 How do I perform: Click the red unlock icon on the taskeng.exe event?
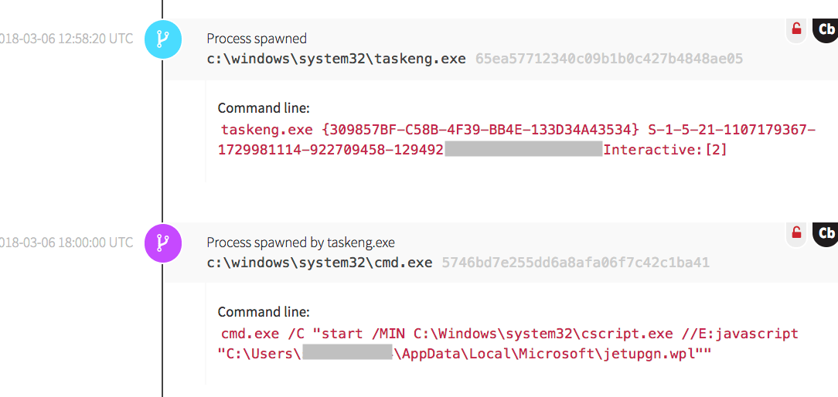tap(795, 29)
